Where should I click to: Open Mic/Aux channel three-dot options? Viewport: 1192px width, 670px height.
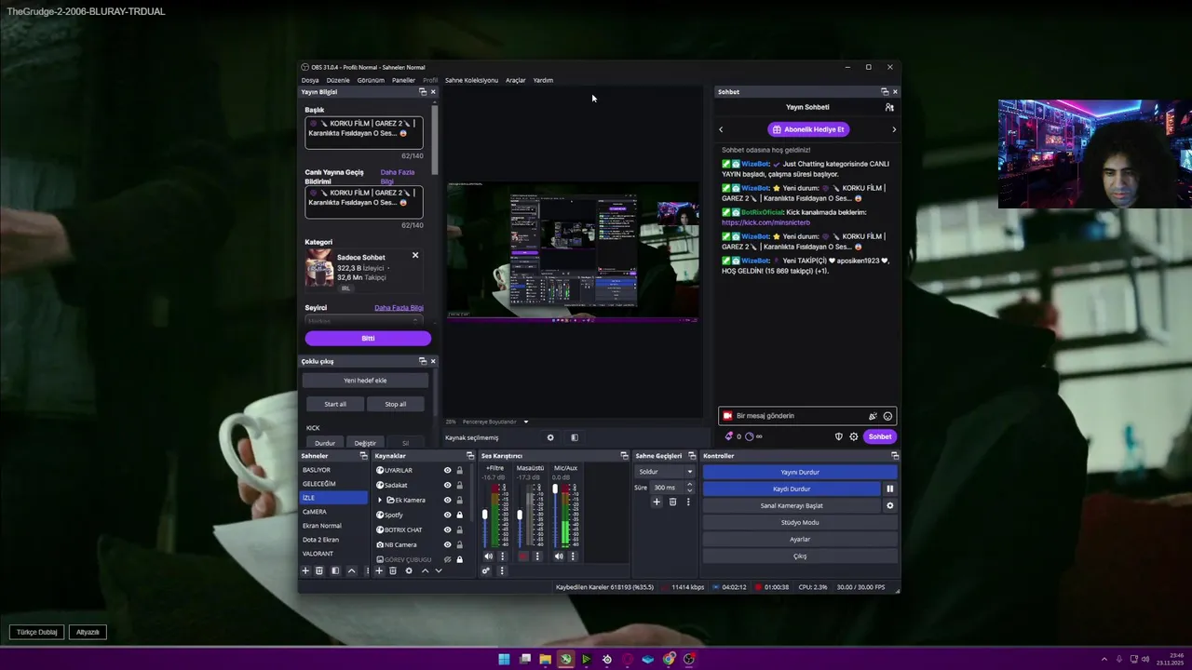(573, 556)
